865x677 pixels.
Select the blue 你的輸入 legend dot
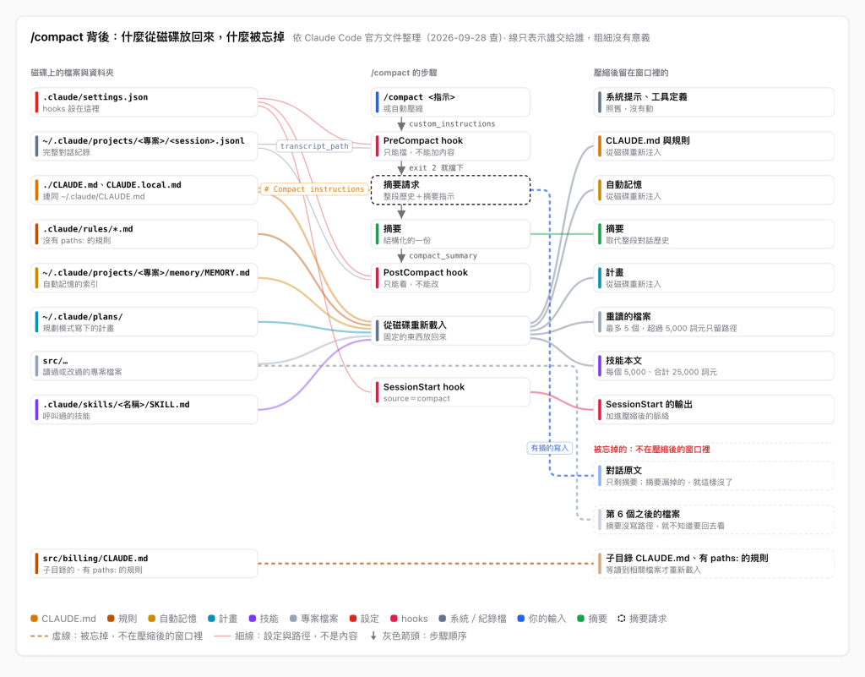tap(520, 619)
